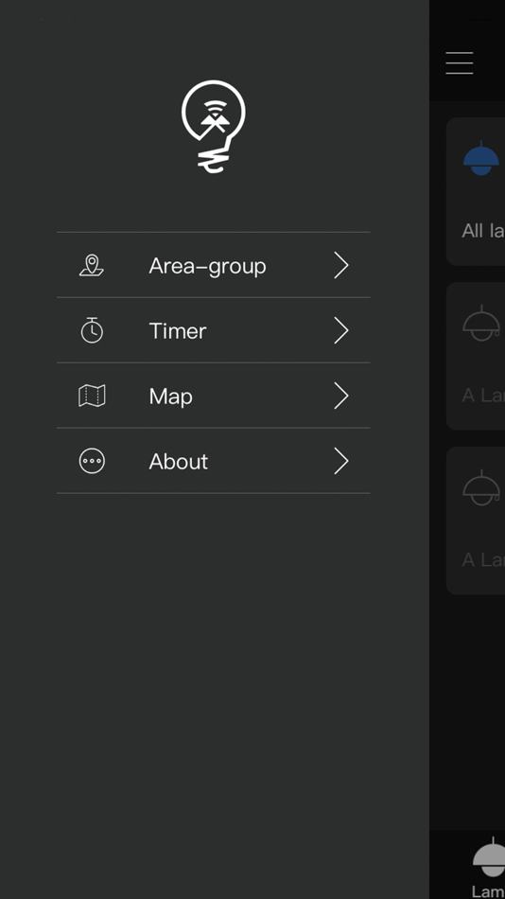Tap the blue All lamps pendant icon
This screenshot has width=505, height=899.
click(481, 159)
